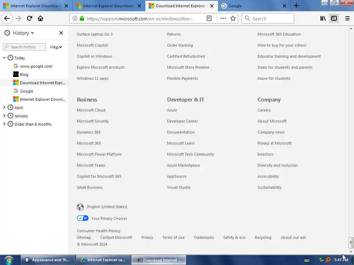This screenshot has height=265, width=354.
Task: Click the orange search tray icon
Action: (x=328, y=260)
